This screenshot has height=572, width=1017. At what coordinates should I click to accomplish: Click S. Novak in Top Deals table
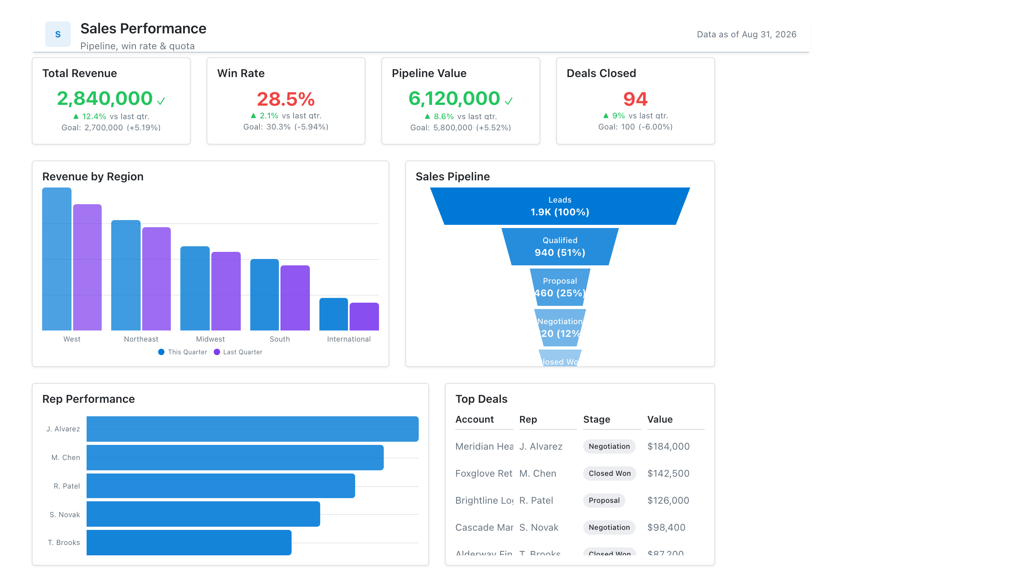coord(539,528)
